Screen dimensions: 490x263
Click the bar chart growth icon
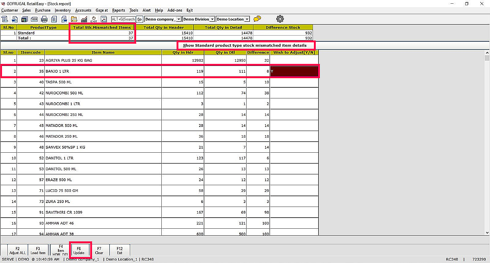(x=84, y=19)
